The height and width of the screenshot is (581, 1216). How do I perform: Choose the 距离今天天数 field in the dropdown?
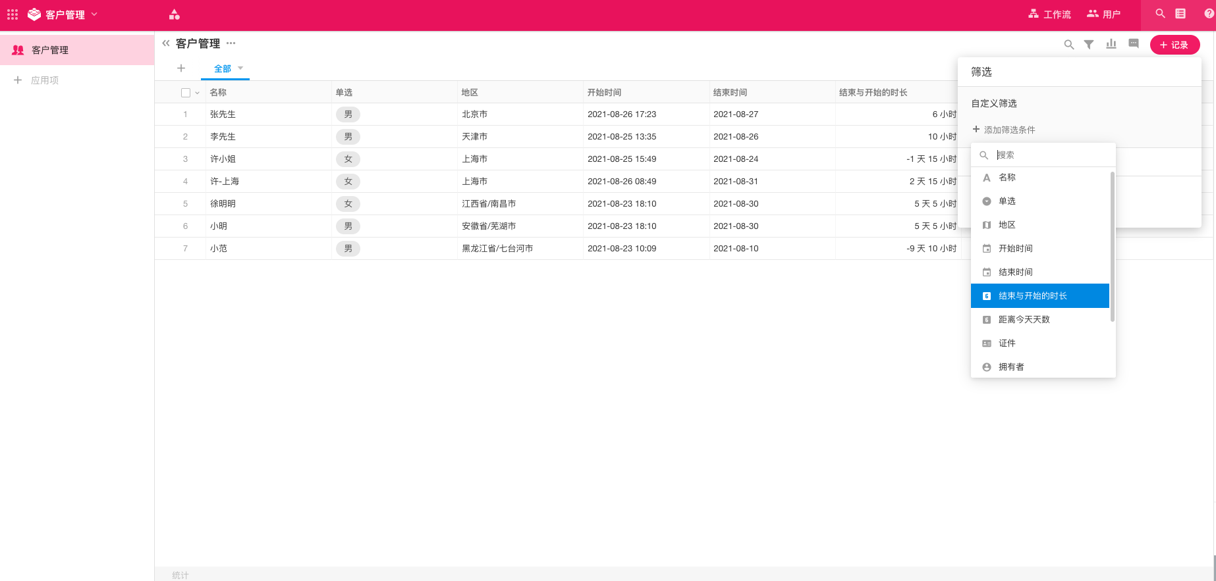pyautogui.click(x=1040, y=320)
